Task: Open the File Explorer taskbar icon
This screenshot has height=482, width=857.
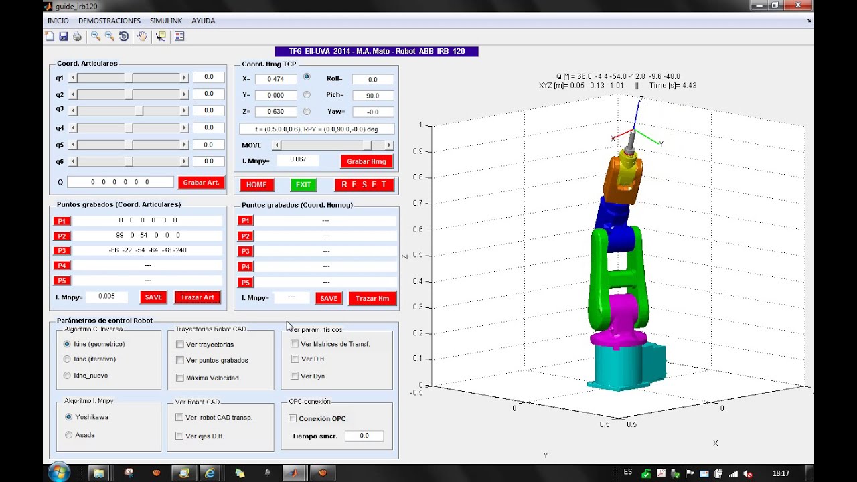Action: (x=98, y=473)
